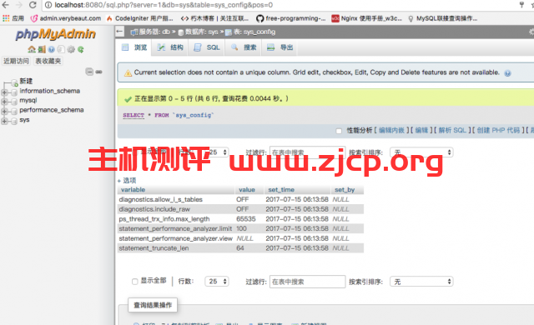Open 按索引排序 dropdown above the results table
The image size is (534, 325).
(x=421, y=152)
